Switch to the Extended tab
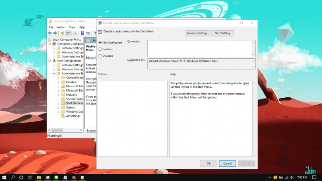Image resolution: width=322 pixels, height=181 pixels. [91, 130]
